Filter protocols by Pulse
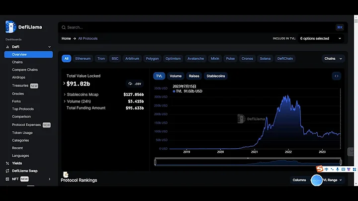Viewport: 358px width, 201px height. 230,59
